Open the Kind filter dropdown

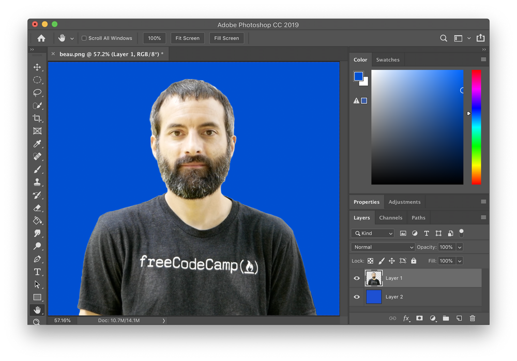tap(372, 233)
